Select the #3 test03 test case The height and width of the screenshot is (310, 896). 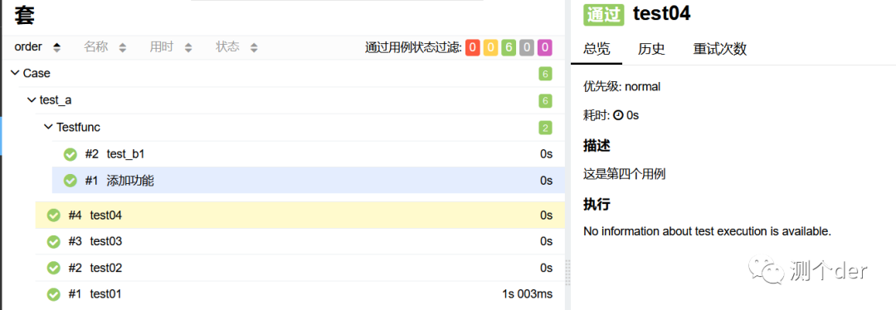coord(300,241)
